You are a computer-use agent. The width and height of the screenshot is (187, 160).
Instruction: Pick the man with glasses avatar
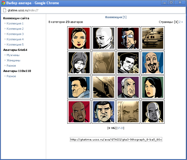128,38
